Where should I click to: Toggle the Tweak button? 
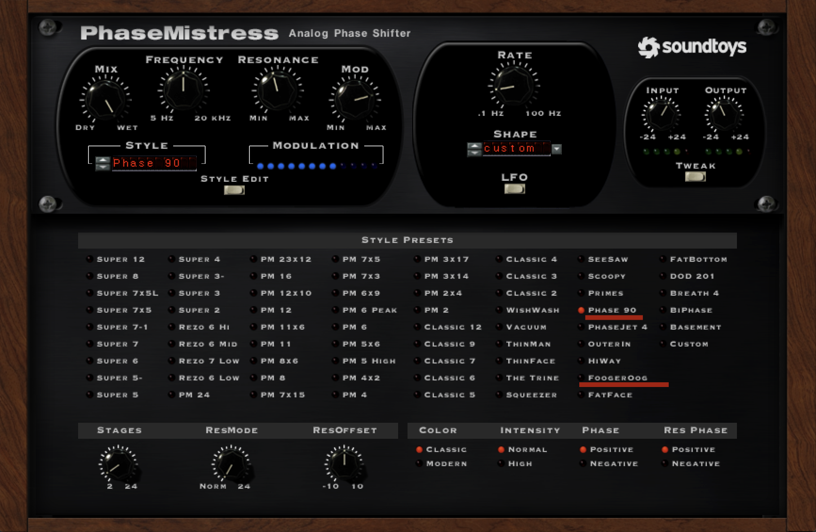695,177
